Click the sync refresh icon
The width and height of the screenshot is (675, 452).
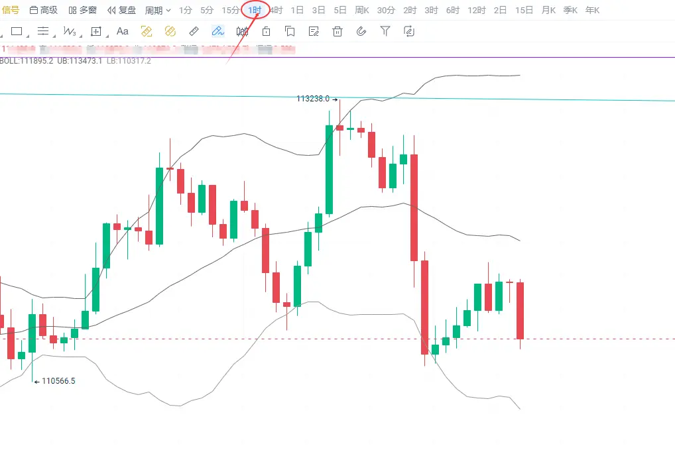pos(409,31)
